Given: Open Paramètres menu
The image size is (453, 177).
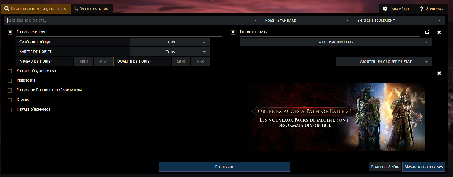Looking at the screenshot, I should click(x=397, y=9).
